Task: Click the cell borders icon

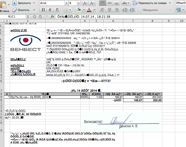Action: 66,10
